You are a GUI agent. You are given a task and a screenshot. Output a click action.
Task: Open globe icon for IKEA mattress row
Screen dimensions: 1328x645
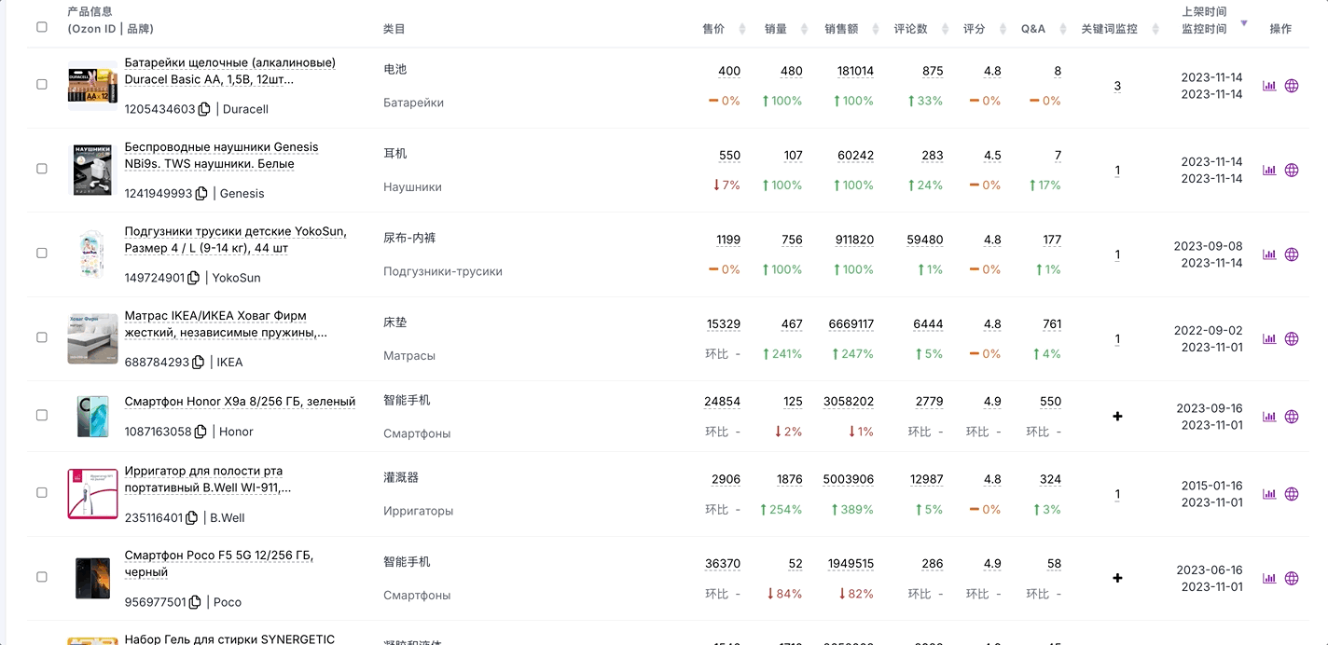pyautogui.click(x=1292, y=338)
